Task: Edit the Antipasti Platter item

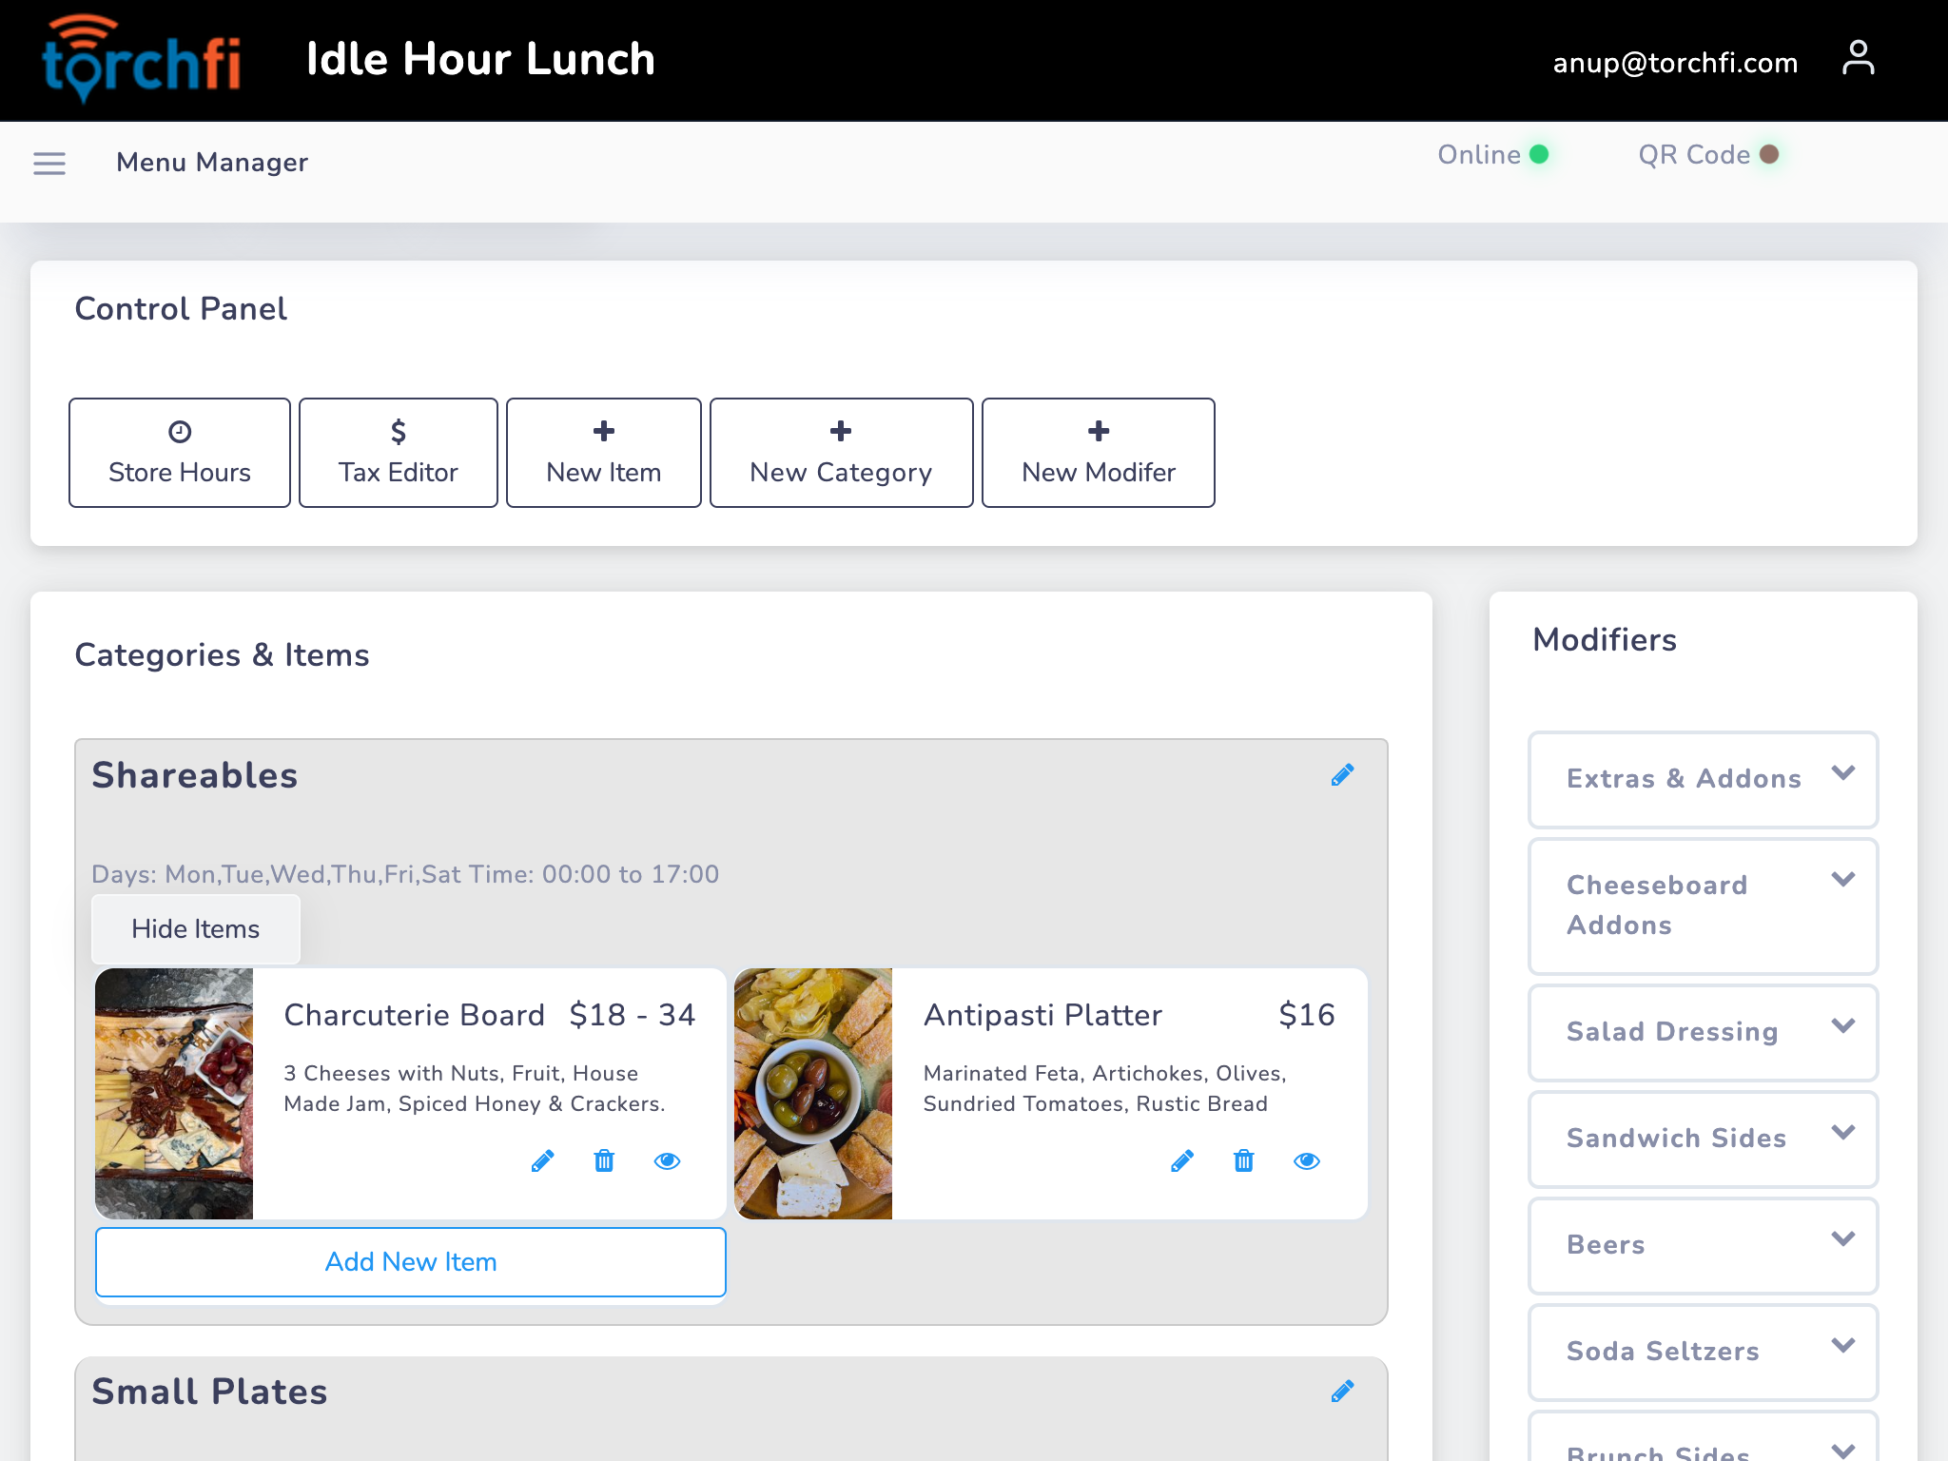Action: pyautogui.click(x=1182, y=1161)
